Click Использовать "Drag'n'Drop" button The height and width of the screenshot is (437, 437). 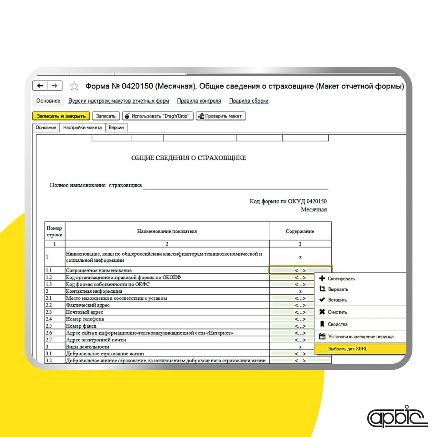[157, 116]
